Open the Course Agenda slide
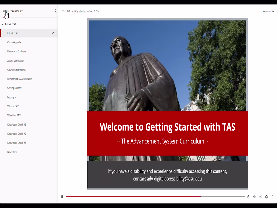Screen dimensions: 277x208 [14, 42]
